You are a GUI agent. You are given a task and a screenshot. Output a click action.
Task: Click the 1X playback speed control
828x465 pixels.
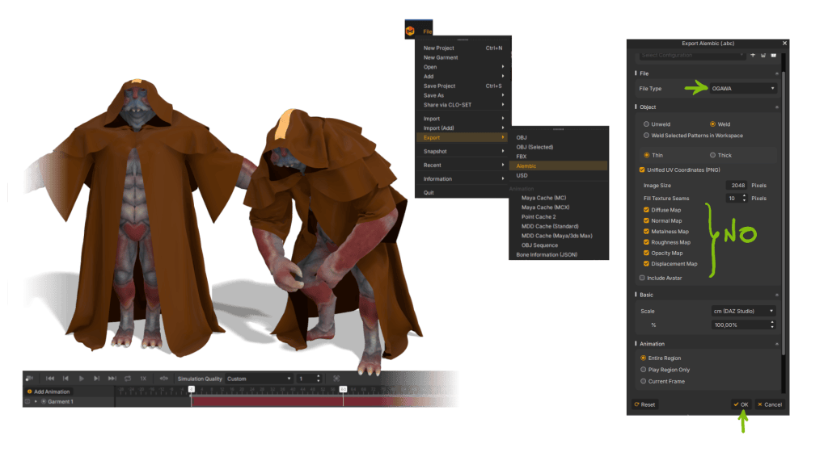click(143, 379)
